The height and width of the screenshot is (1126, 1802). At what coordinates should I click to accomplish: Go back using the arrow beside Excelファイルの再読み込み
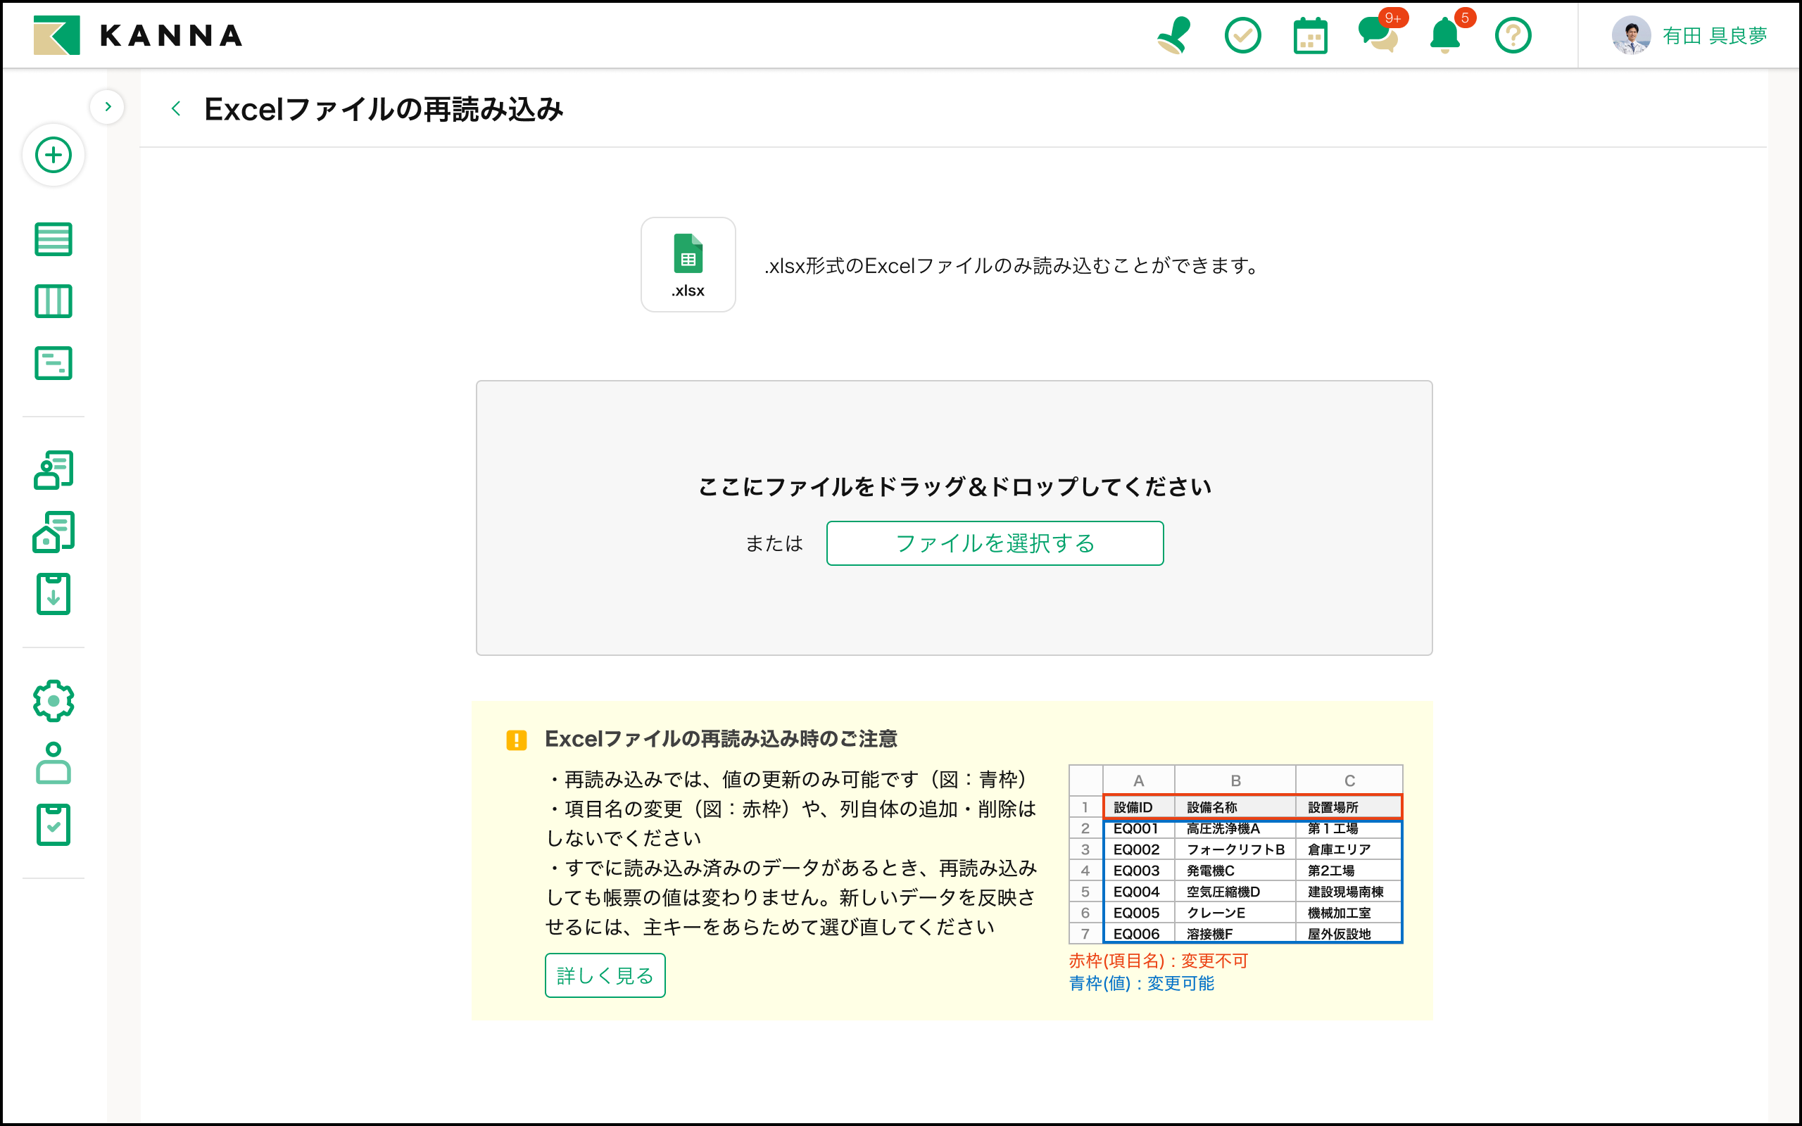pyautogui.click(x=176, y=108)
